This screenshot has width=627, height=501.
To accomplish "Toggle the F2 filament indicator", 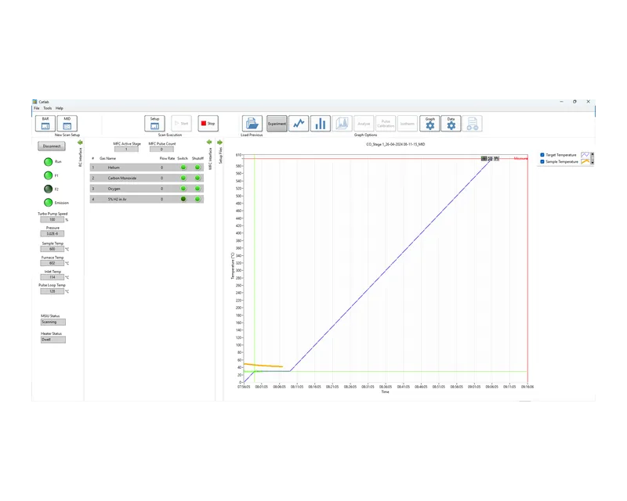I will (x=48, y=189).
